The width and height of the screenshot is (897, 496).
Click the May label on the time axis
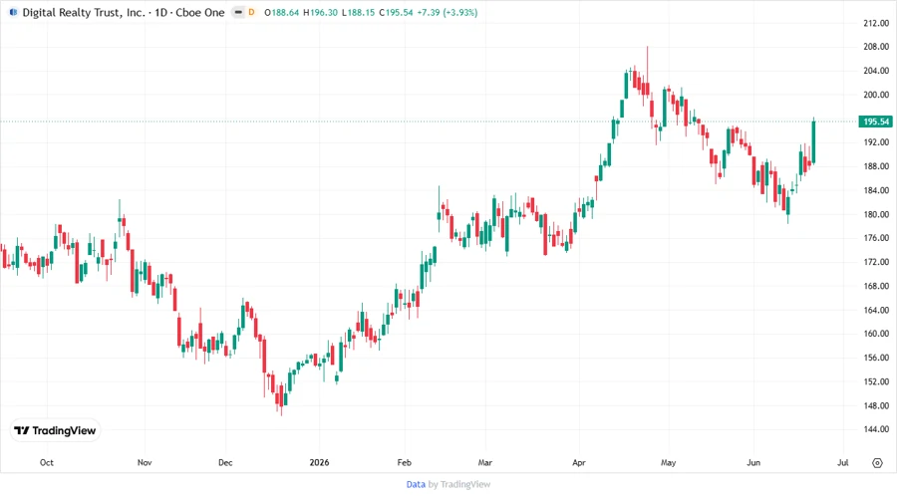668,462
